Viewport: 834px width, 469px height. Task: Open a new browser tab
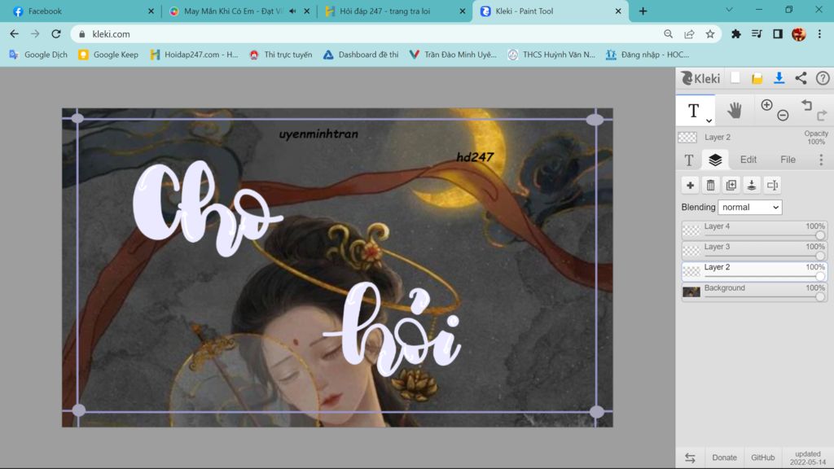coord(643,11)
